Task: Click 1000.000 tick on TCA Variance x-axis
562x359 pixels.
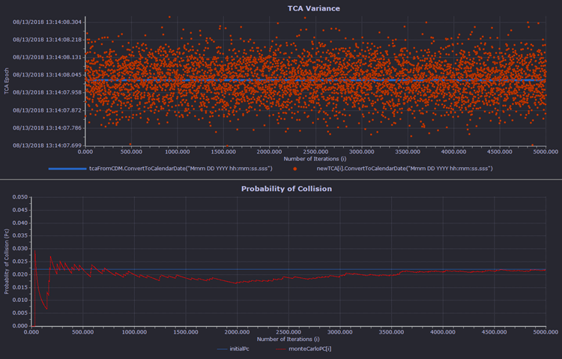Action: pos(178,151)
